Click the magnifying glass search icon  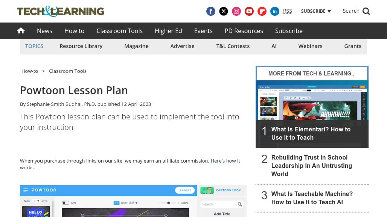pyautogui.click(x=366, y=11)
